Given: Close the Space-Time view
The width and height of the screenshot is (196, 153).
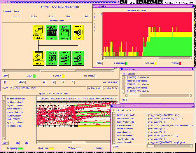Looking at the screenshot, I should click(x=5, y=143).
